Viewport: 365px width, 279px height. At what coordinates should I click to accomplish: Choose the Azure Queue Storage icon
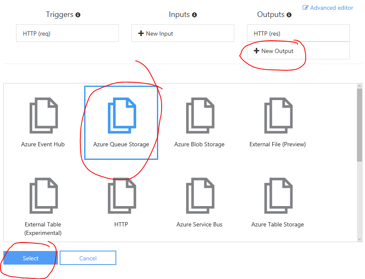pos(121,116)
